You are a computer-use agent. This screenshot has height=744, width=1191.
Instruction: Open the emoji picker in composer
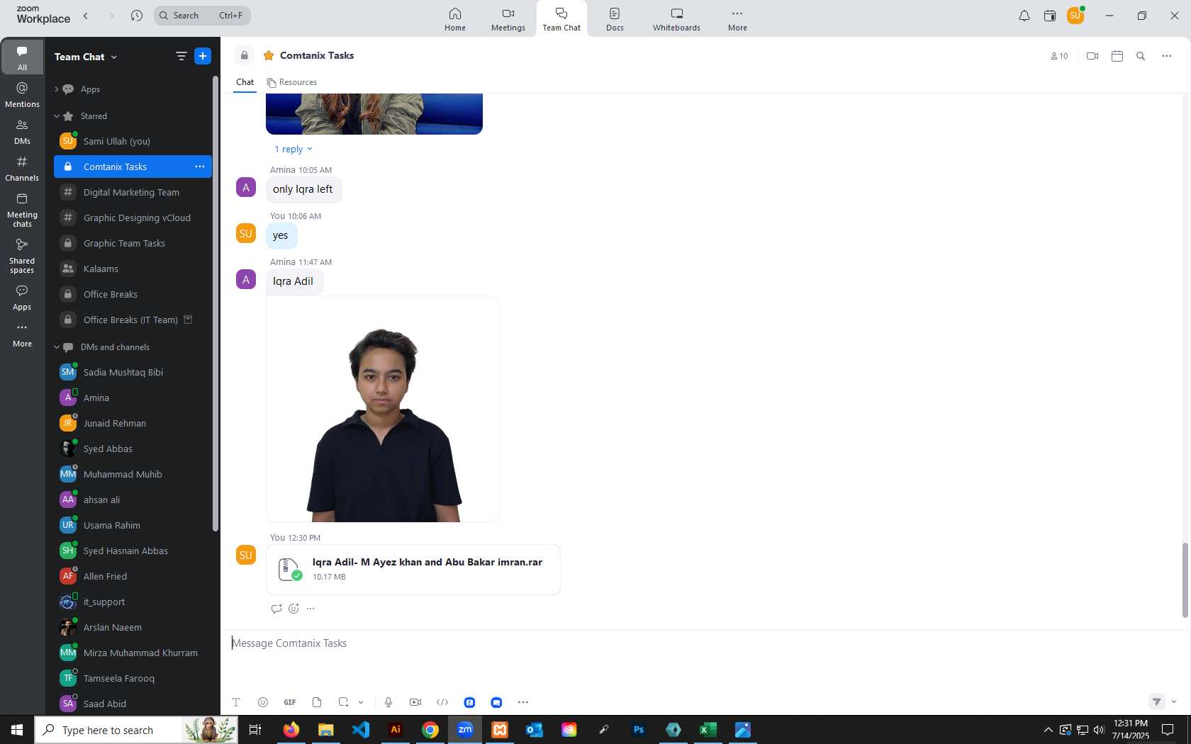(263, 702)
